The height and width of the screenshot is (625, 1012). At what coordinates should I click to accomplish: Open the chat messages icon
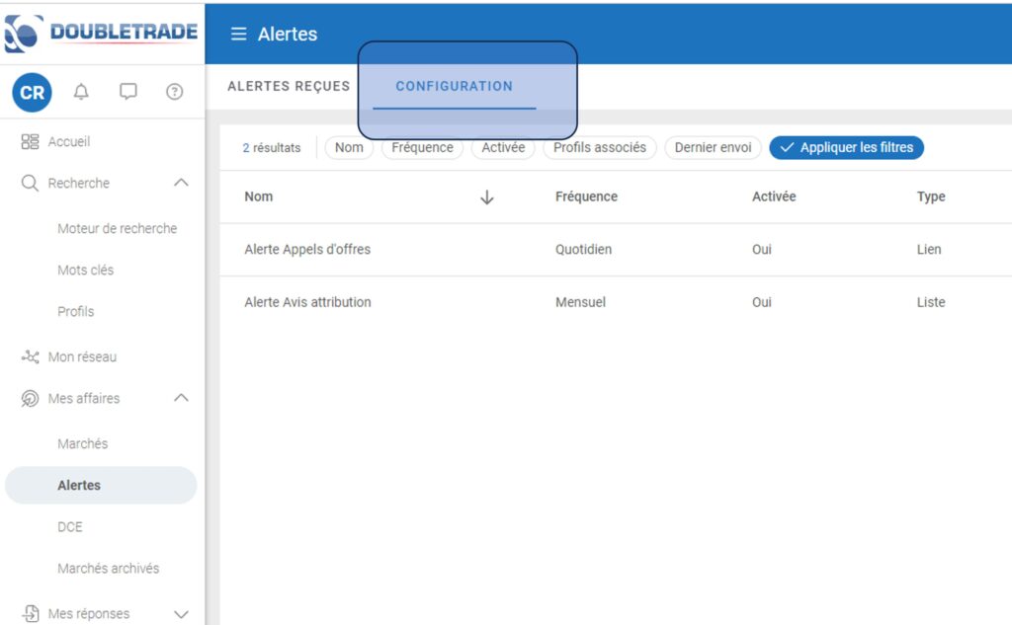[128, 92]
